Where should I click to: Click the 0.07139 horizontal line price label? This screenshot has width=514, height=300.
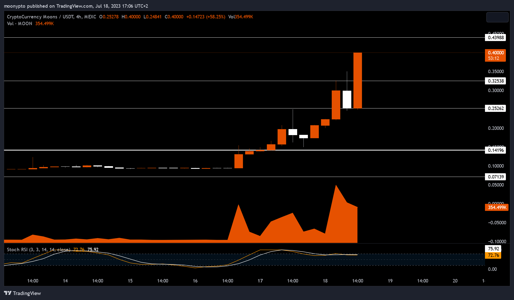495,177
